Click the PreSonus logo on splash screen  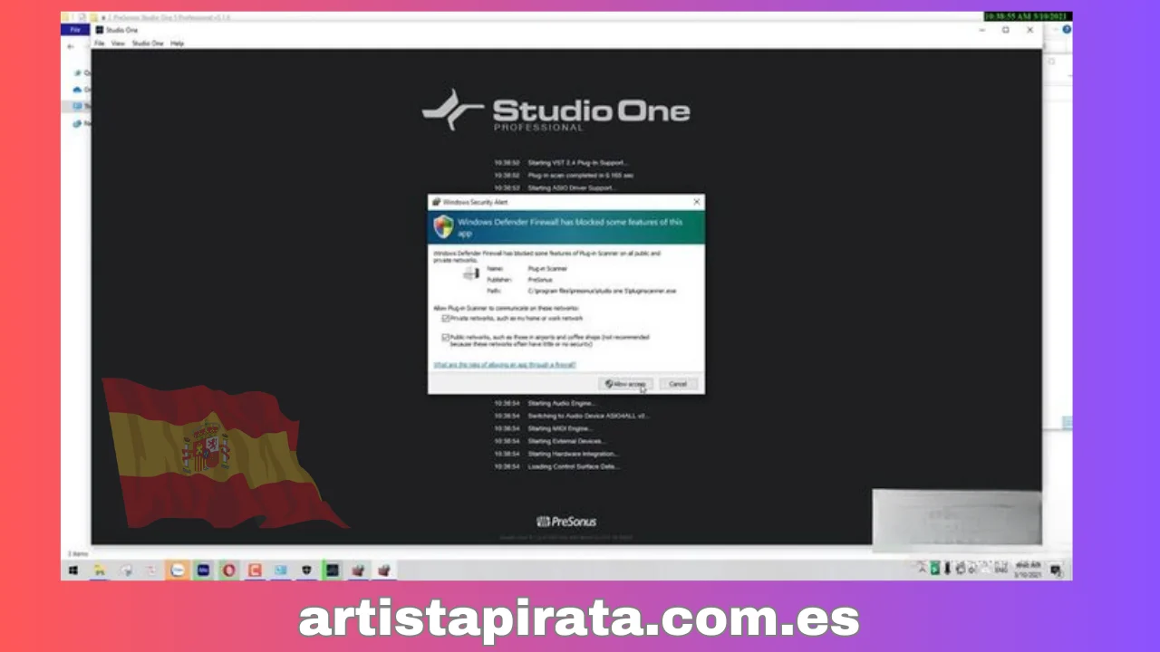pyautogui.click(x=566, y=522)
